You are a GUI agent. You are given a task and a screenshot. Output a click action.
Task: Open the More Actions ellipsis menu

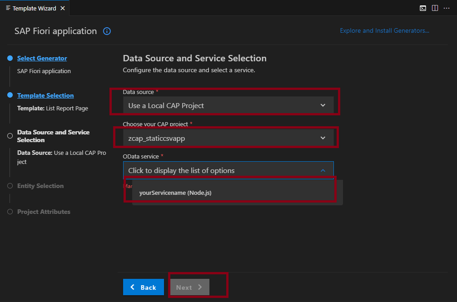click(447, 8)
